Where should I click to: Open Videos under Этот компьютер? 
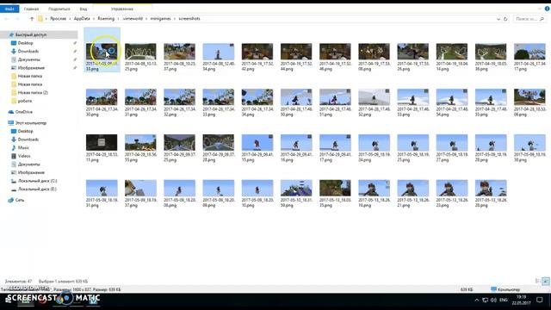pyautogui.click(x=24, y=156)
